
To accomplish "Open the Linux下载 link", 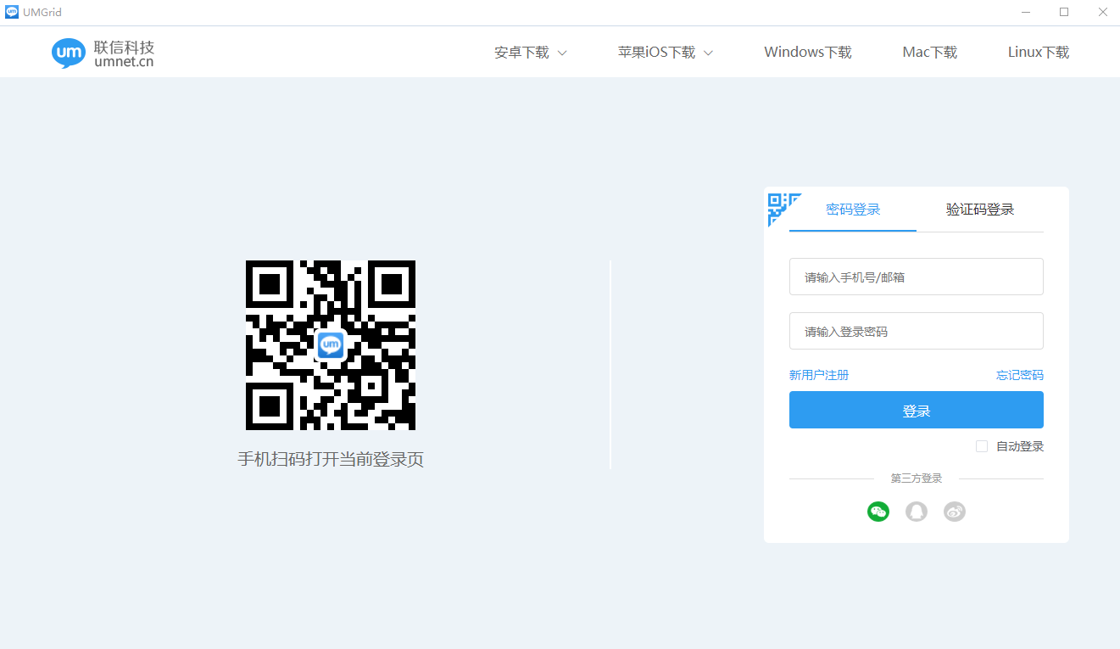I will (x=1039, y=53).
